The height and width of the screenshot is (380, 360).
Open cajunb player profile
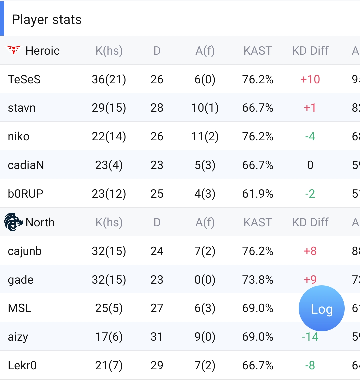click(25, 251)
